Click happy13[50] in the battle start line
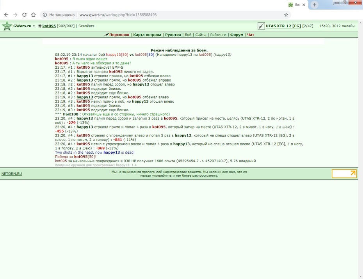The height and width of the screenshot is (279, 363). 117,55
